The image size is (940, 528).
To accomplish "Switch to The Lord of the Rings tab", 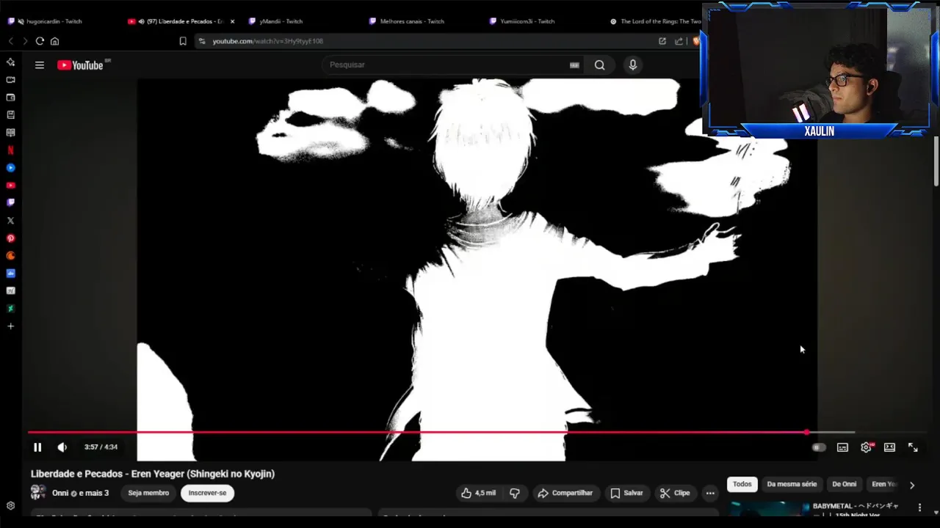I will [656, 21].
